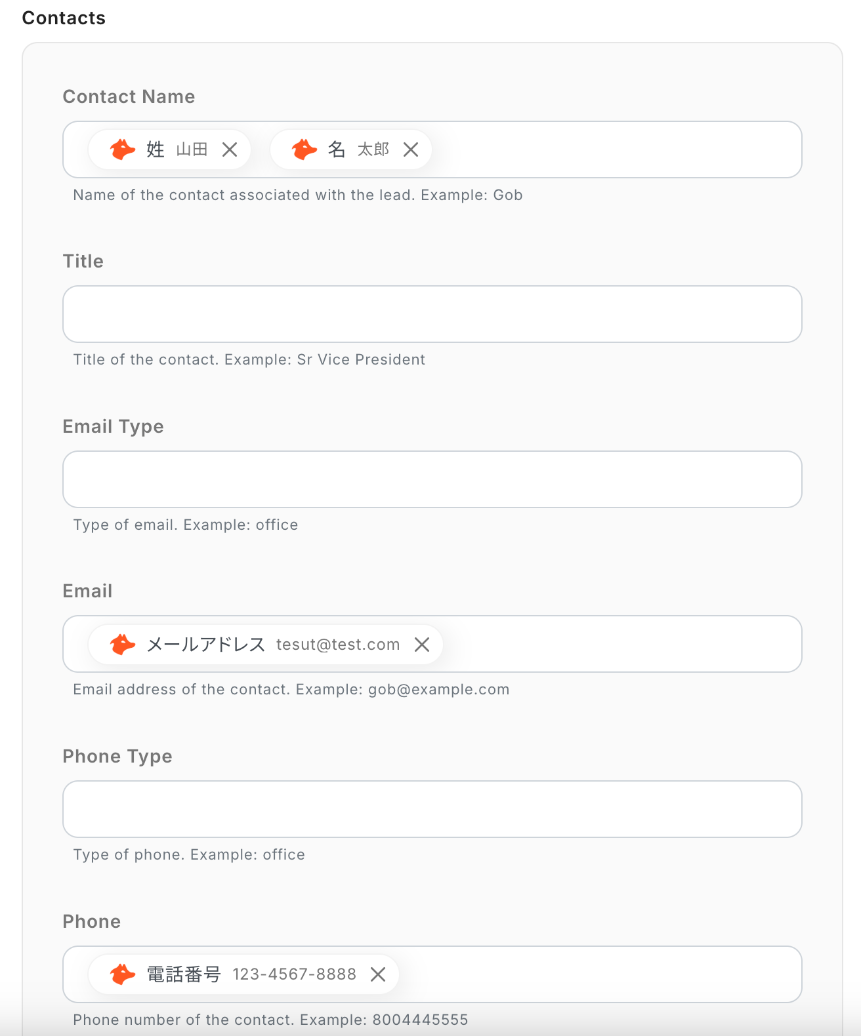Remove the 姓 山田 pill from Contact Name

coord(230,149)
